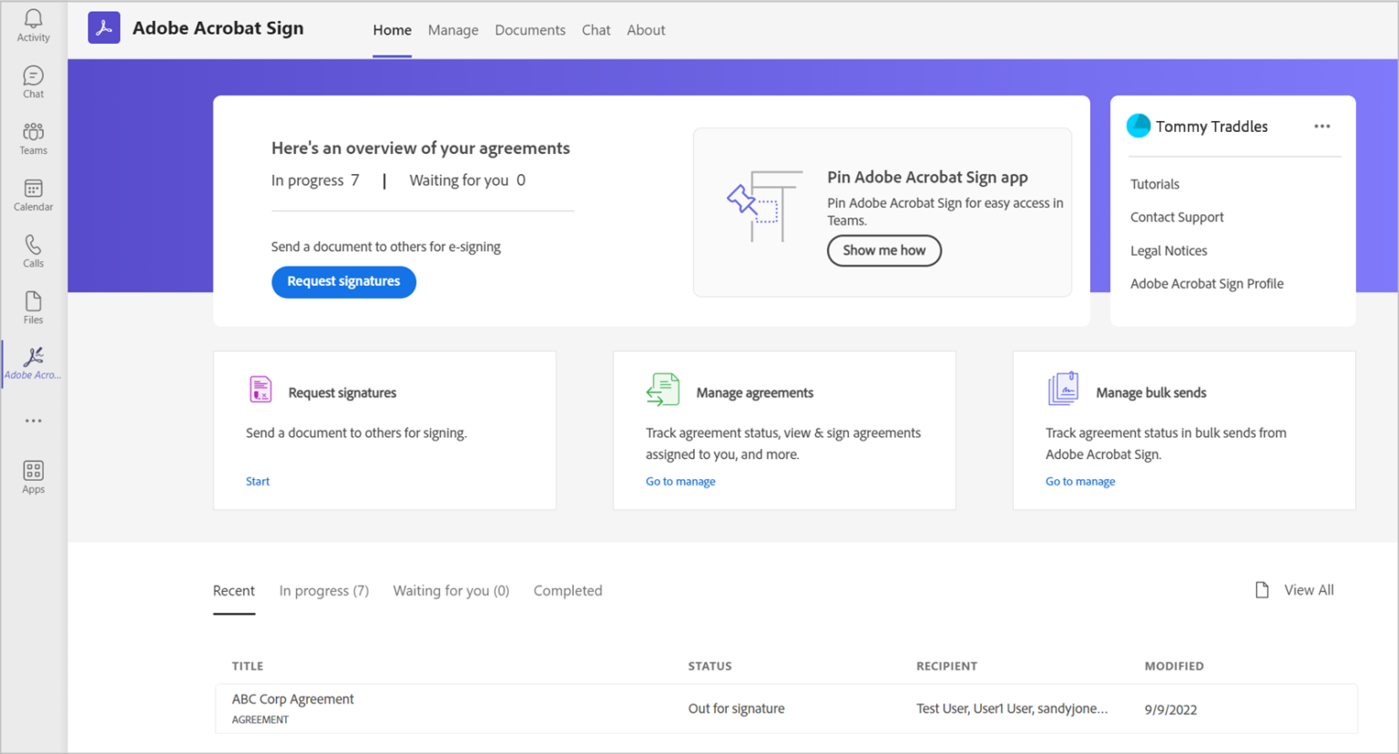Open Contact Support link
Screen dimensions: 1399x754
tap(1177, 217)
